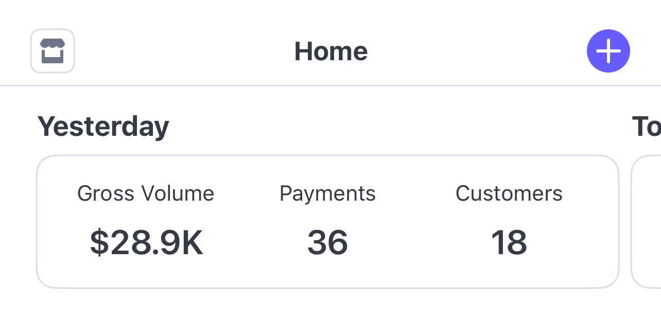This screenshot has height=320, width=661.
Task: Tap the purple plus create button
Action: tap(608, 51)
